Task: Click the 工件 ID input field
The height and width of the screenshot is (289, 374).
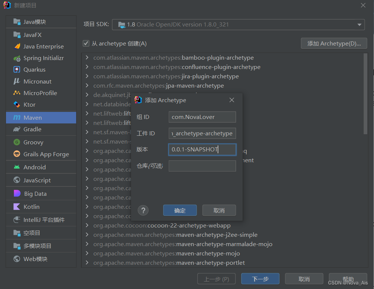Action: pos(202,133)
